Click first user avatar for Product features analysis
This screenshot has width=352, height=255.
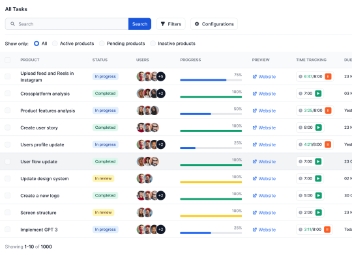coord(140,111)
